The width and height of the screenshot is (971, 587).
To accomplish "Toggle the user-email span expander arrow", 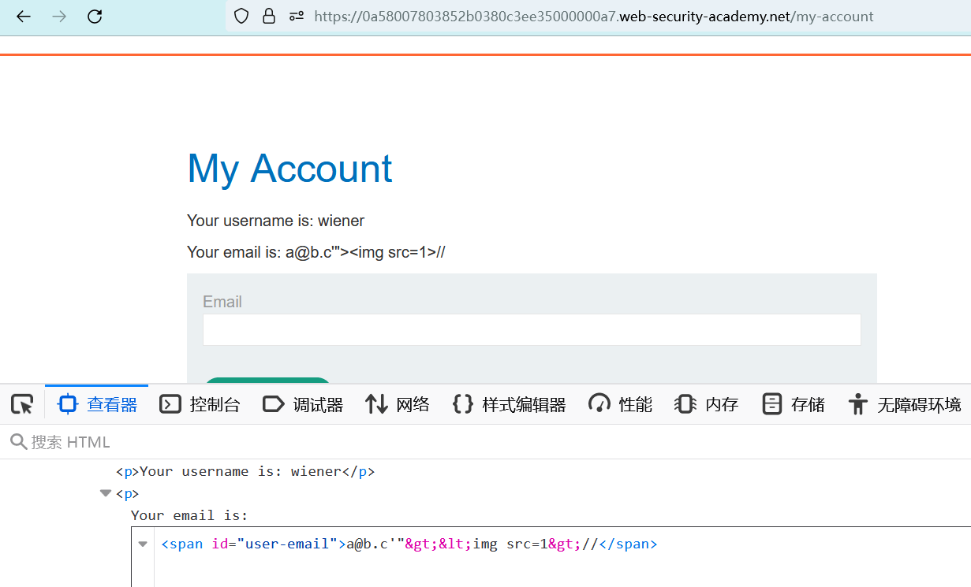I will pos(143,544).
